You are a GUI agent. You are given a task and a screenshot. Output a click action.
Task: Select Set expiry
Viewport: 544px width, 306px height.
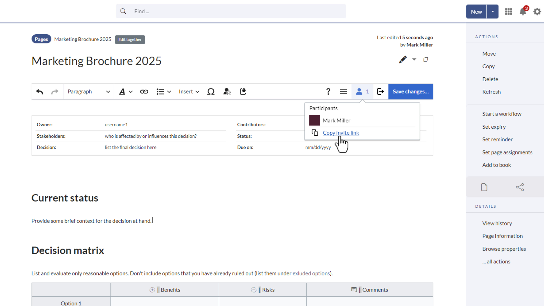click(x=494, y=127)
